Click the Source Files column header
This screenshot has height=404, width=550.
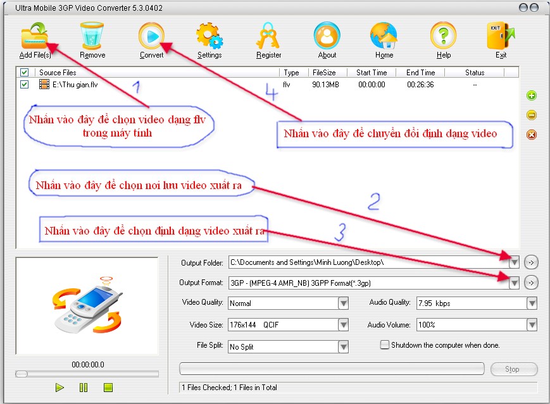(x=157, y=73)
